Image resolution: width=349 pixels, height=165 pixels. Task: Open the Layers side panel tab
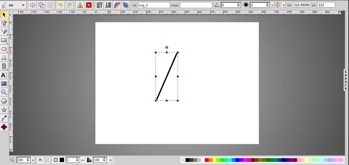click(x=346, y=80)
